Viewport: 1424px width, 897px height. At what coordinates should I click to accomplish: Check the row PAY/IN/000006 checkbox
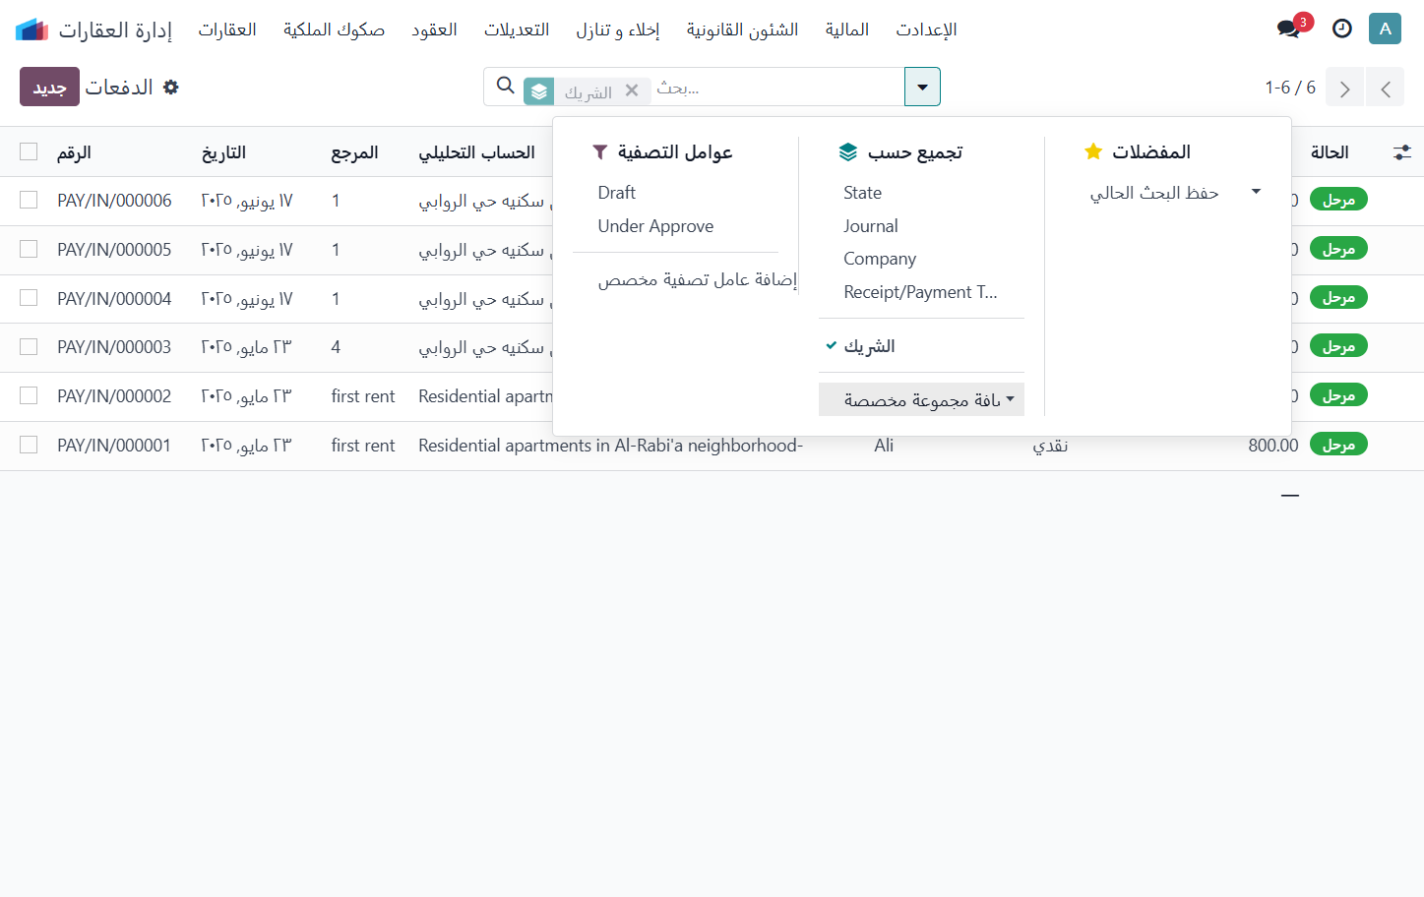click(x=29, y=200)
